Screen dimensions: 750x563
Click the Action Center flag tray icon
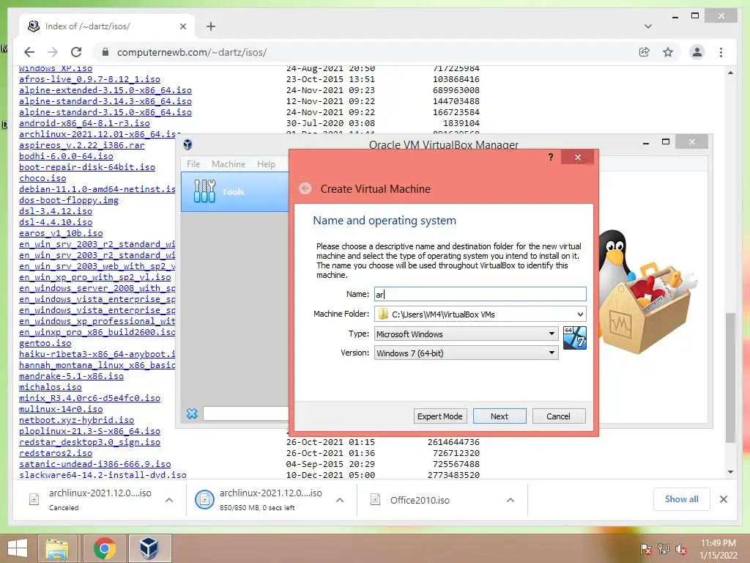point(645,549)
